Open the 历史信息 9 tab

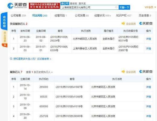[x=145, y=15]
